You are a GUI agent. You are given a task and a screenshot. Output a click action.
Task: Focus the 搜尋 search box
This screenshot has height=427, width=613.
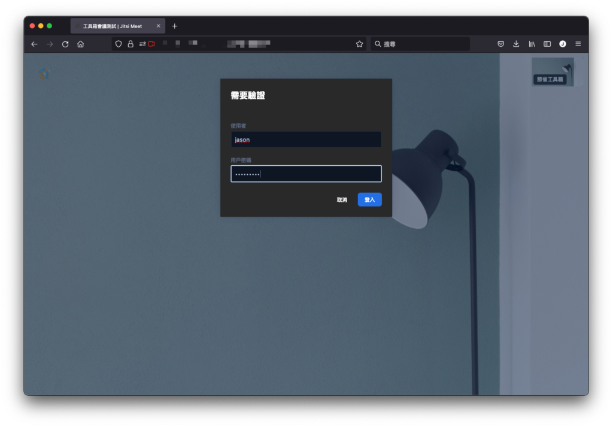pos(420,44)
